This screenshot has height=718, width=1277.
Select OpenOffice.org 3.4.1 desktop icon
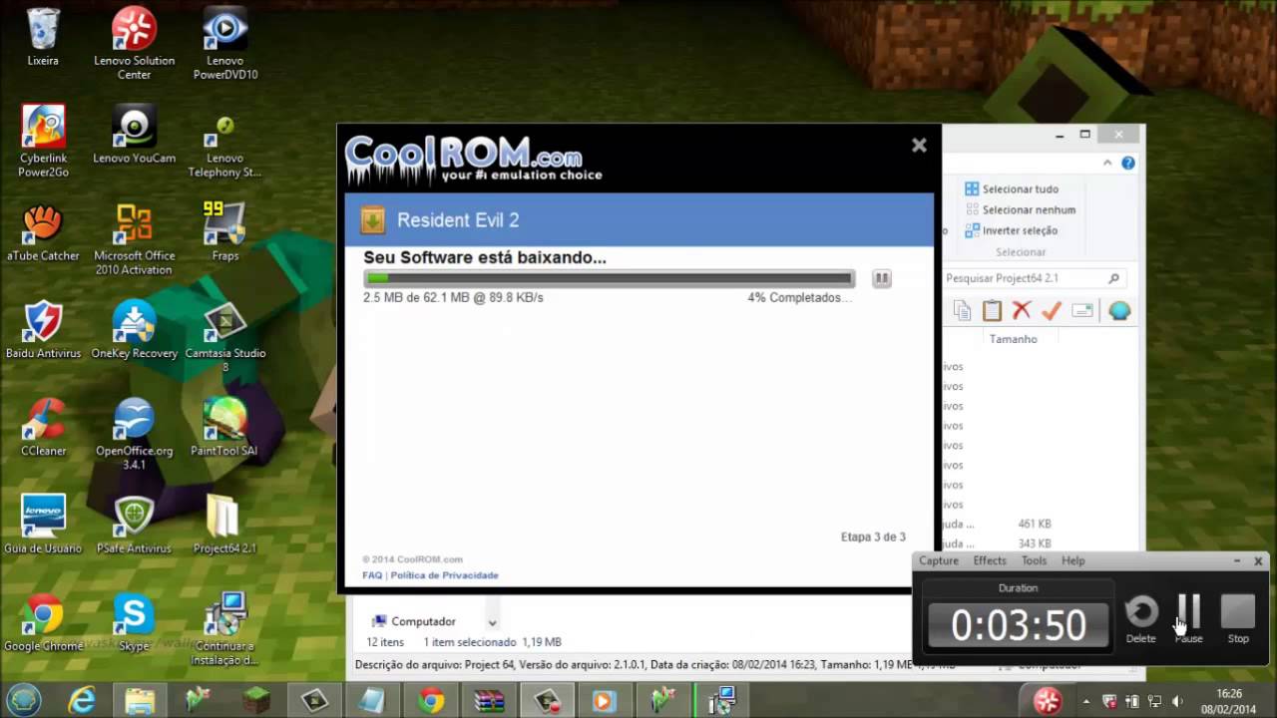click(x=134, y=435)
